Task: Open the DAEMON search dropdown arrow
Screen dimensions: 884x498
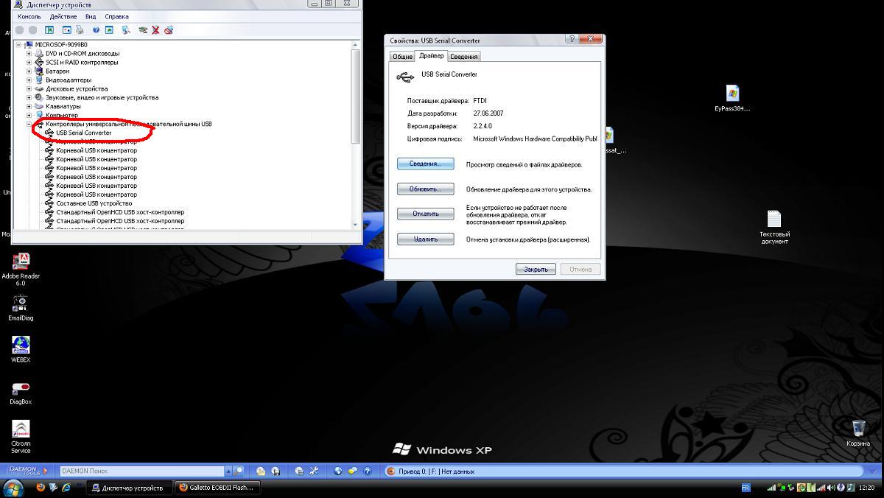Action: click(x=228, y=471)
